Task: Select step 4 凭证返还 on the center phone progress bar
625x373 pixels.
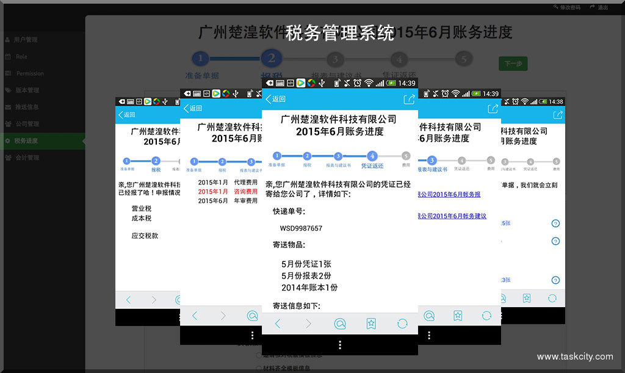Action: click(372, 156)
